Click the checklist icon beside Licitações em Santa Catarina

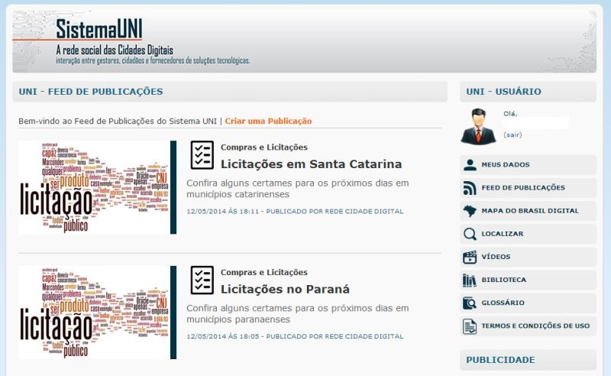tap(202, 155)
